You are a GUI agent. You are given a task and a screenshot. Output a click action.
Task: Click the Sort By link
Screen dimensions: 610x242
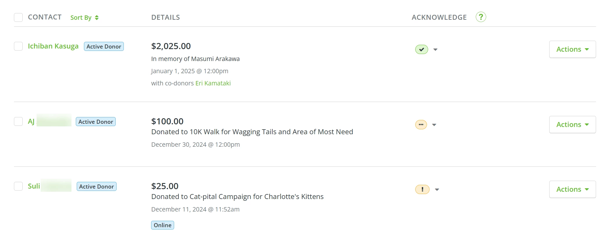(81, 18)
